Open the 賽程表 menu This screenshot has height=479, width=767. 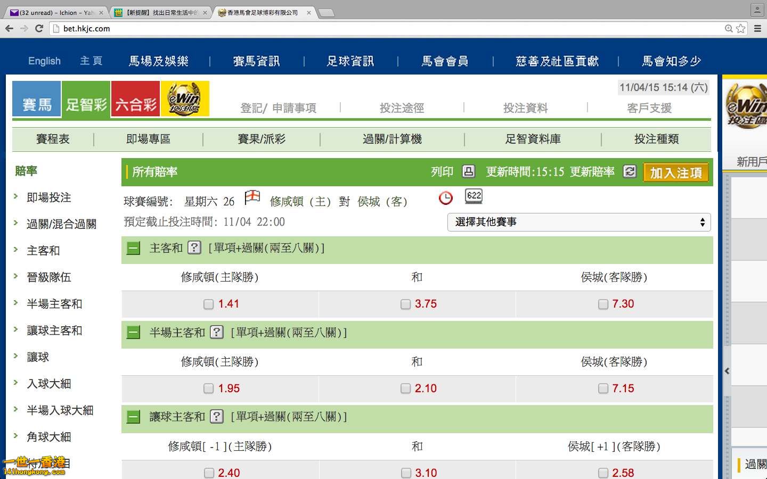click(53, 139)
